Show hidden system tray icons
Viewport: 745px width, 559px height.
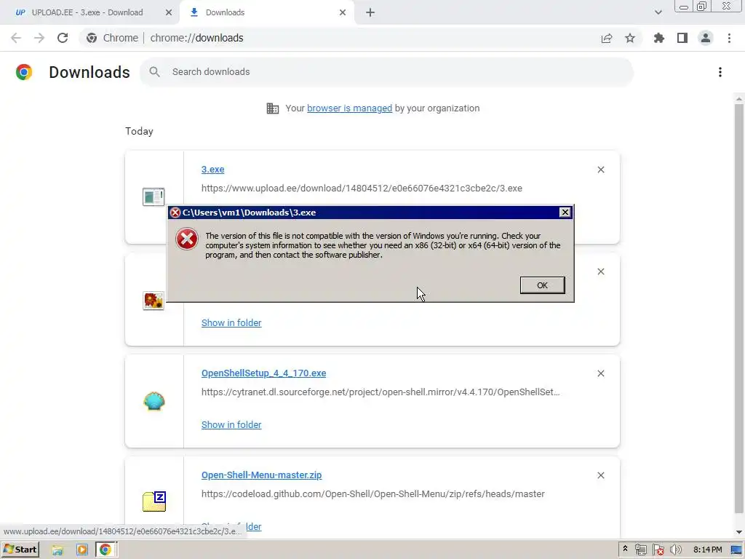coord(625,549)
